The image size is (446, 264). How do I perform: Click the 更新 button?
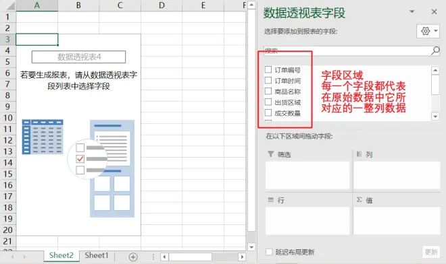(x=431, y=252)
